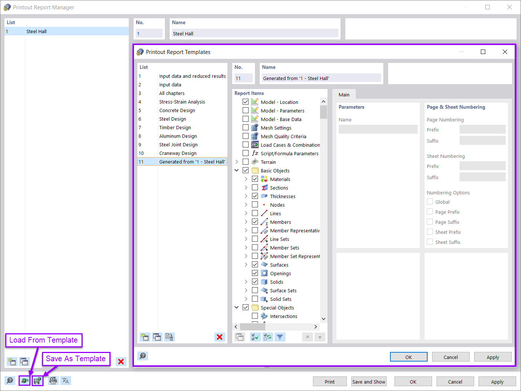Click template Name field 'Generated from 1 - Steel Hall'
521x391 pixels.
[321, 78]
